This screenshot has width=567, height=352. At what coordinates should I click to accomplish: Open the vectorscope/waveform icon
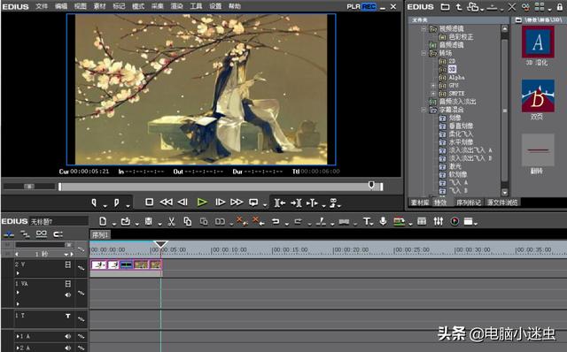[x=454, y=221]
